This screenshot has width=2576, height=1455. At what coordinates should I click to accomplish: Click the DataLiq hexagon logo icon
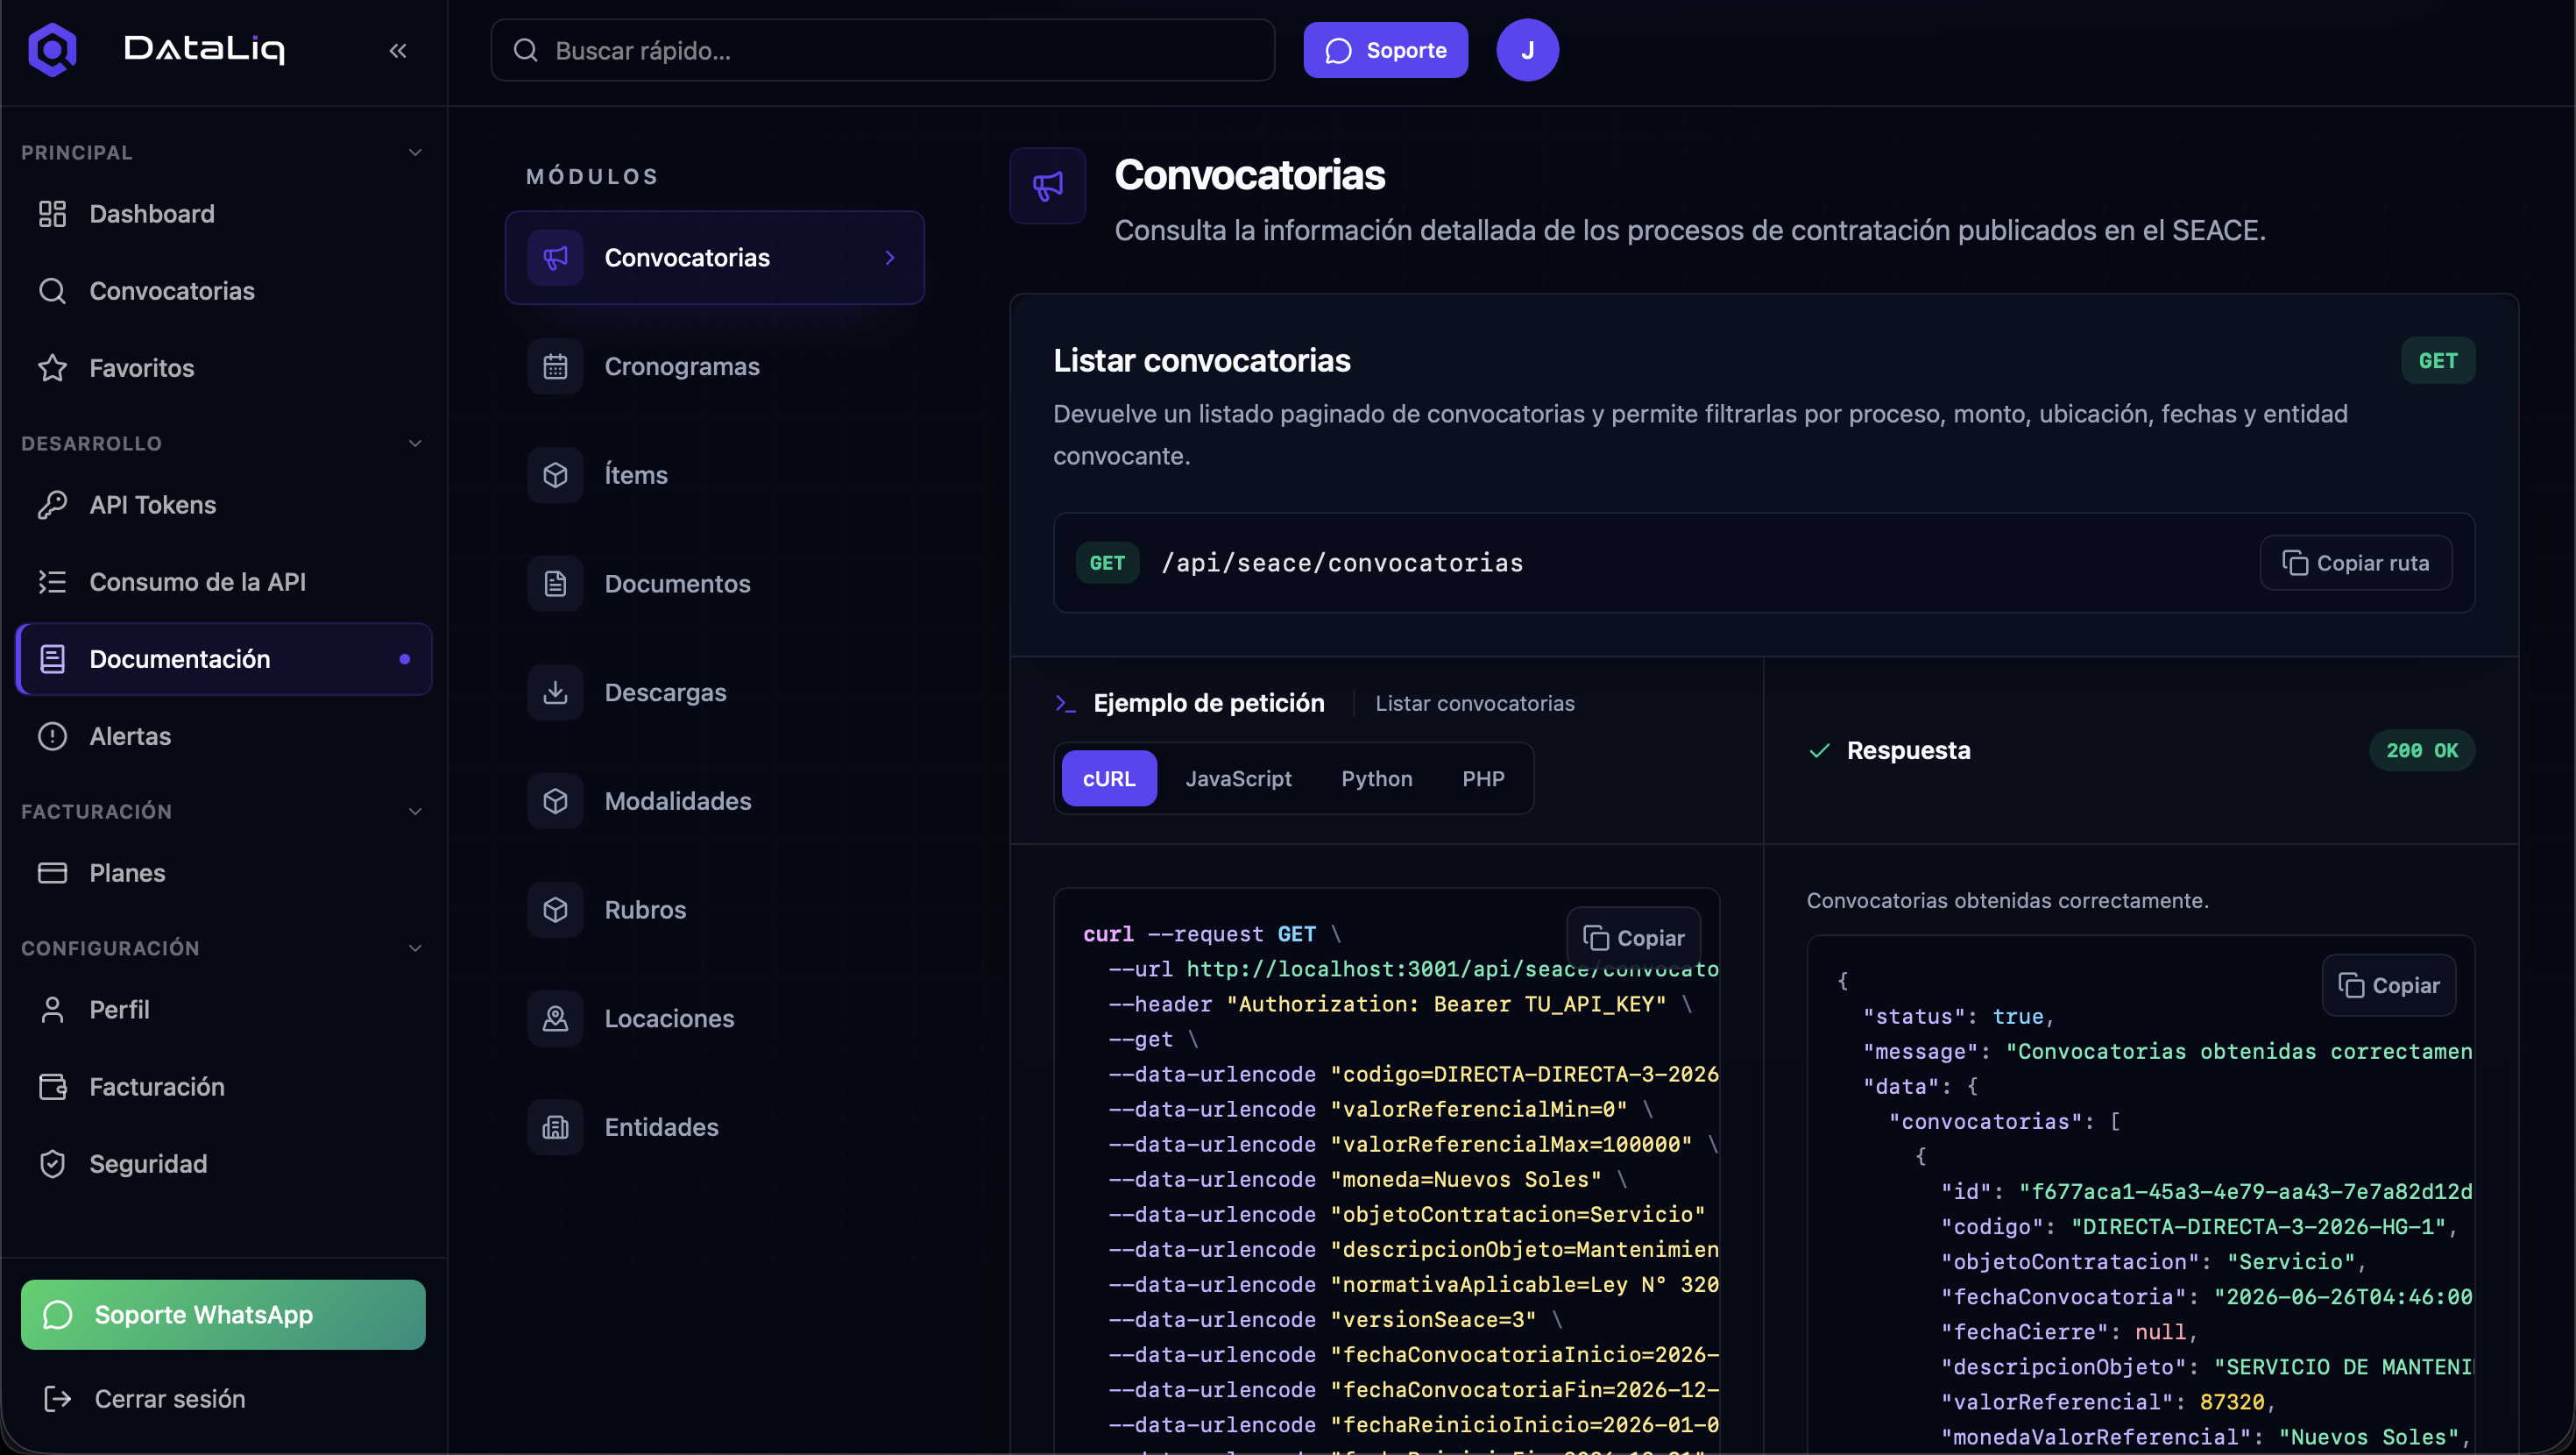(x=53, y=49)
